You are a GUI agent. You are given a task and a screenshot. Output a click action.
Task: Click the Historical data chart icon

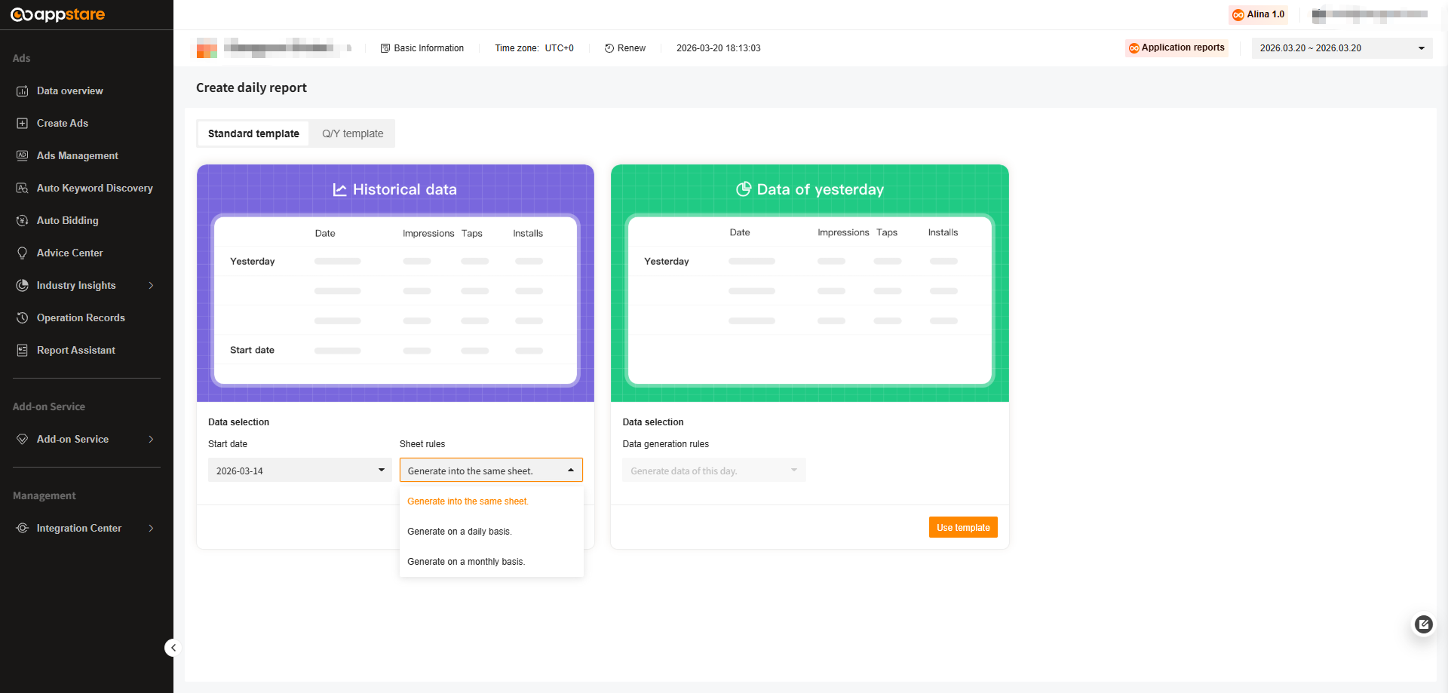pyautogui.click(x=340, y=190)
